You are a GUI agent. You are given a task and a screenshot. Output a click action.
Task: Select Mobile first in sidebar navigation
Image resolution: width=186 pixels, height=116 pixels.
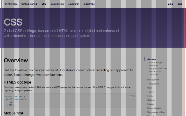coord(153,66)
